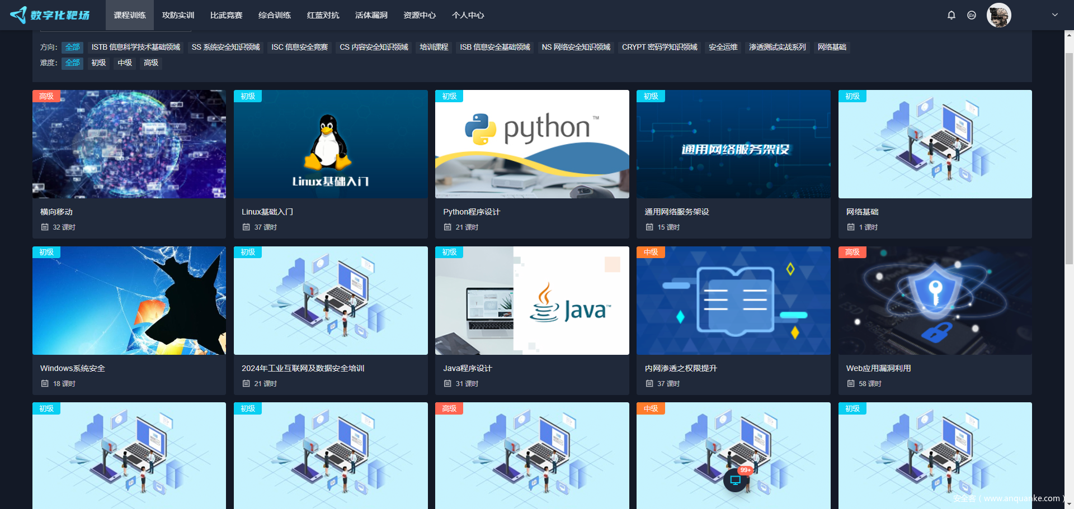Select 全部 in the 方向 filter

coord(73,47)
